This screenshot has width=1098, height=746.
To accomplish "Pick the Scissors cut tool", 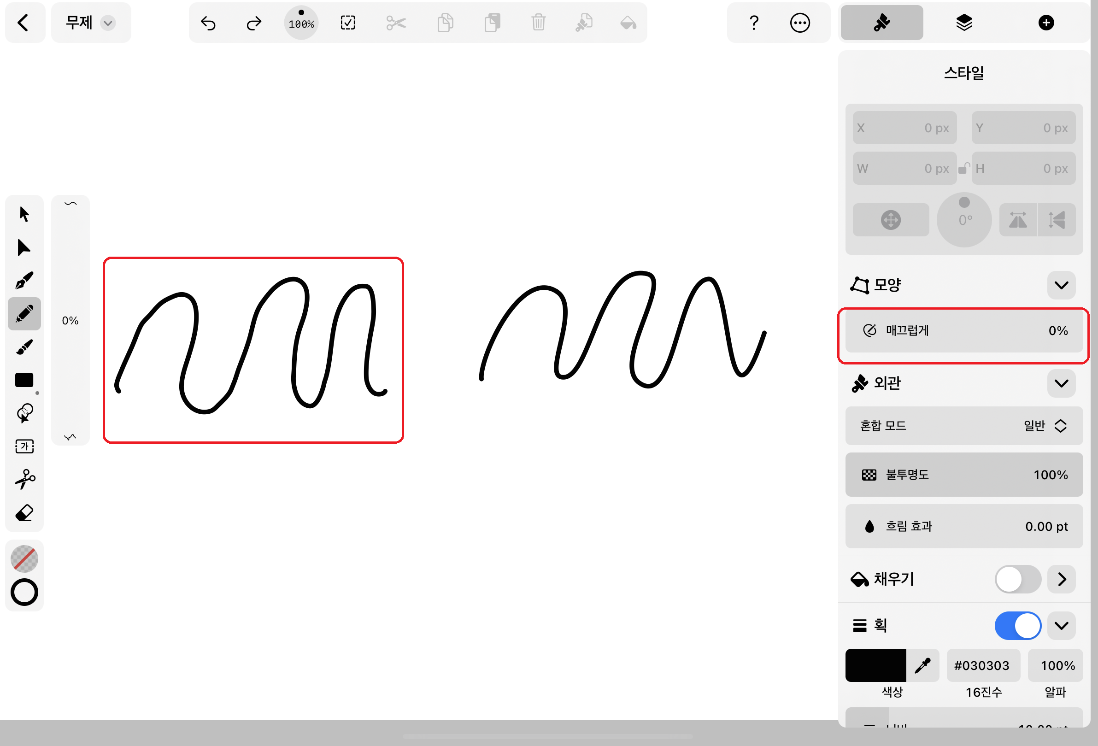I will point(24,480).
